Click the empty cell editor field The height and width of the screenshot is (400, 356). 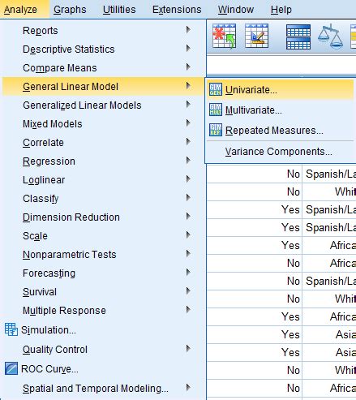(x=281, y=65)
